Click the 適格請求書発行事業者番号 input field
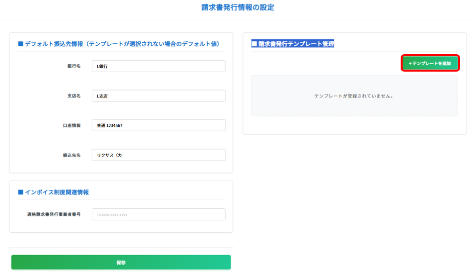 click(158, 214)
